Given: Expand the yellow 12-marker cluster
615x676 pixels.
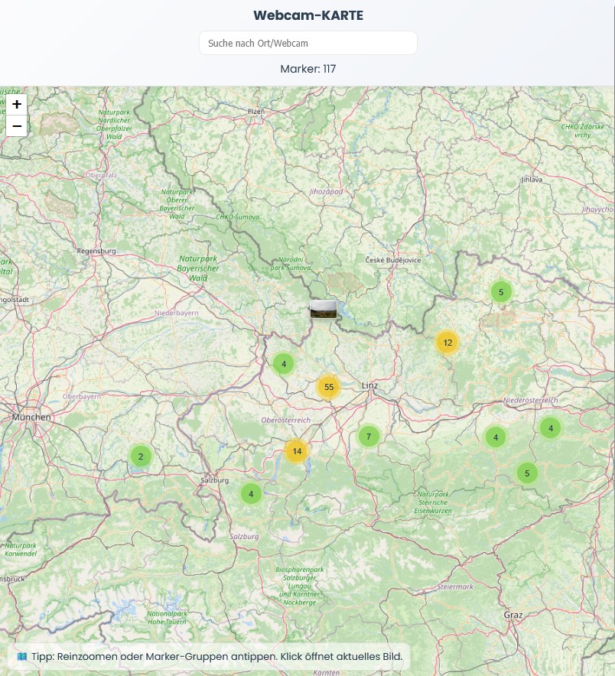Looking at the screenshot, I should tap(447, 343).
